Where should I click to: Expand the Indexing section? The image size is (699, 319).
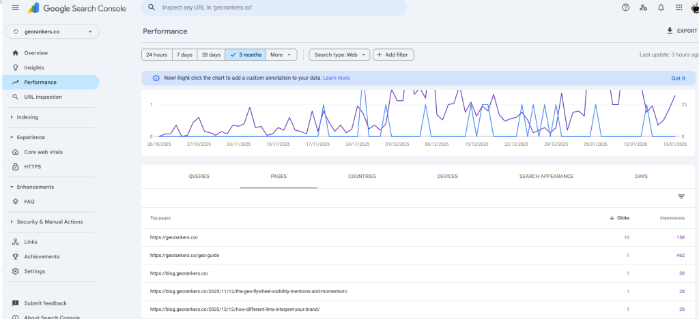[27, 117]
